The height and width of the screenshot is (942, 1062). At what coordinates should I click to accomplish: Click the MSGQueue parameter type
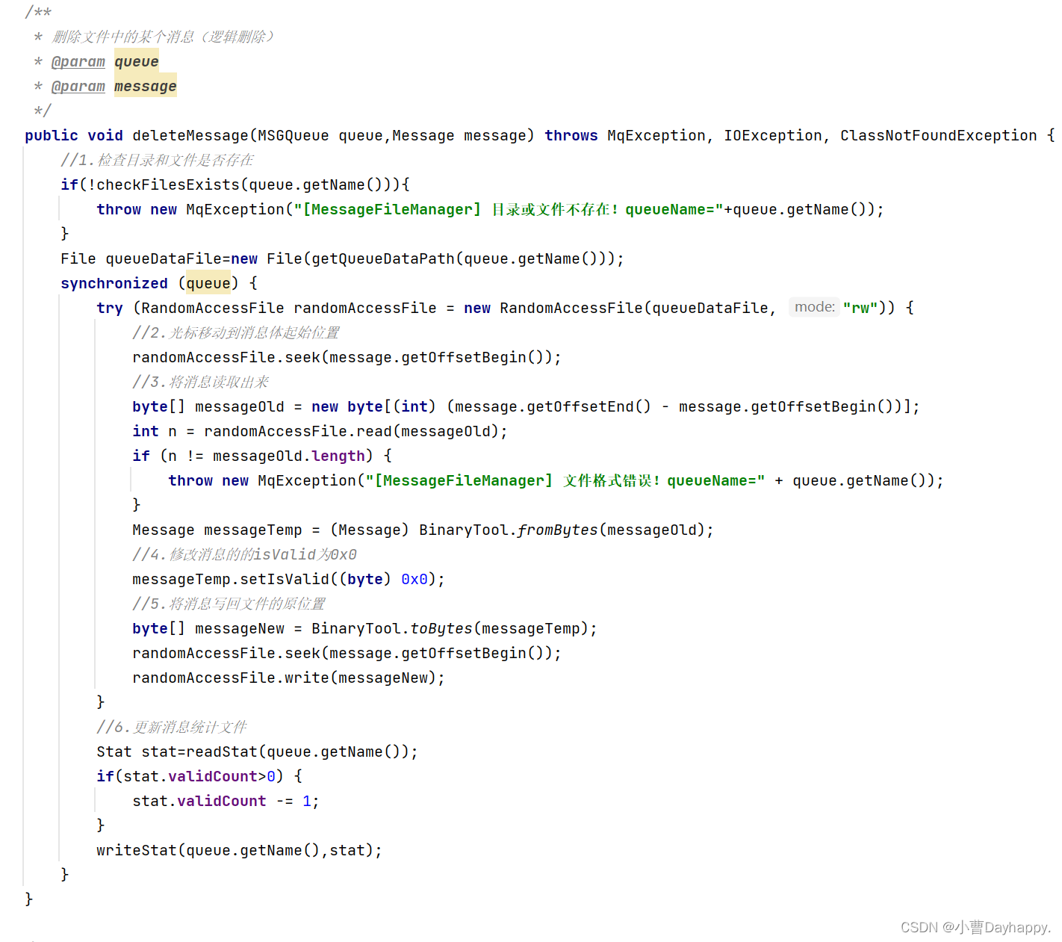294,135
